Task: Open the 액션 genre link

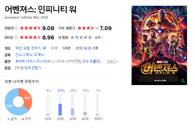Action: click(x=18, y=48)
